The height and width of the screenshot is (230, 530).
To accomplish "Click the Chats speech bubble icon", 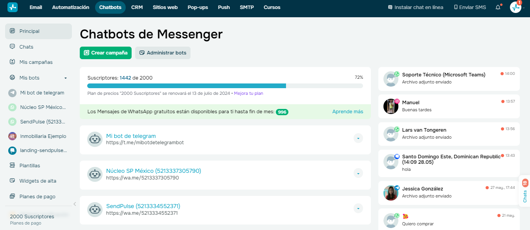I will (12, 47).
